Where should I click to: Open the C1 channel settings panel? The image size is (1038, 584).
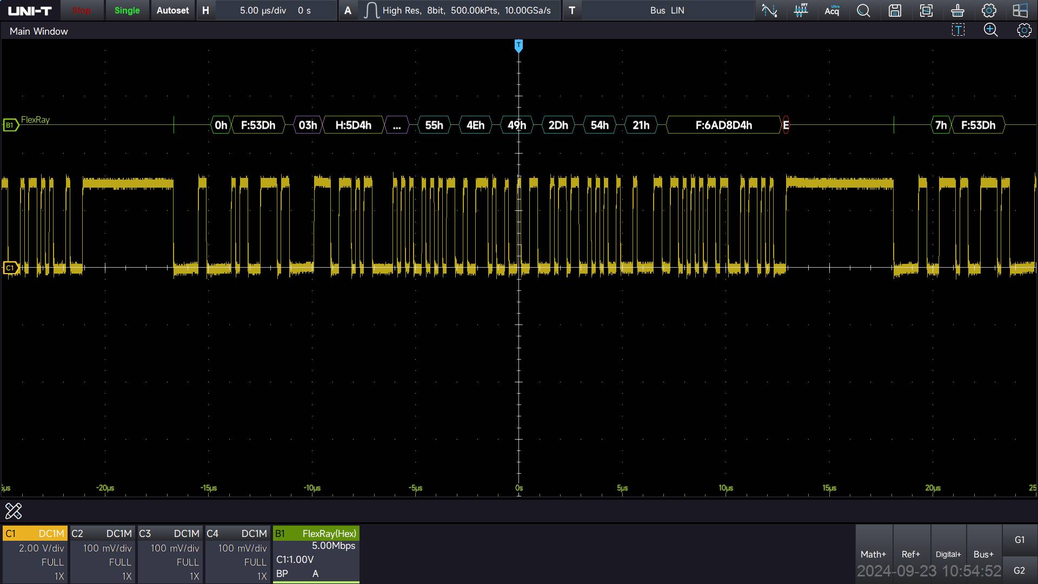[x=35, y=554]
